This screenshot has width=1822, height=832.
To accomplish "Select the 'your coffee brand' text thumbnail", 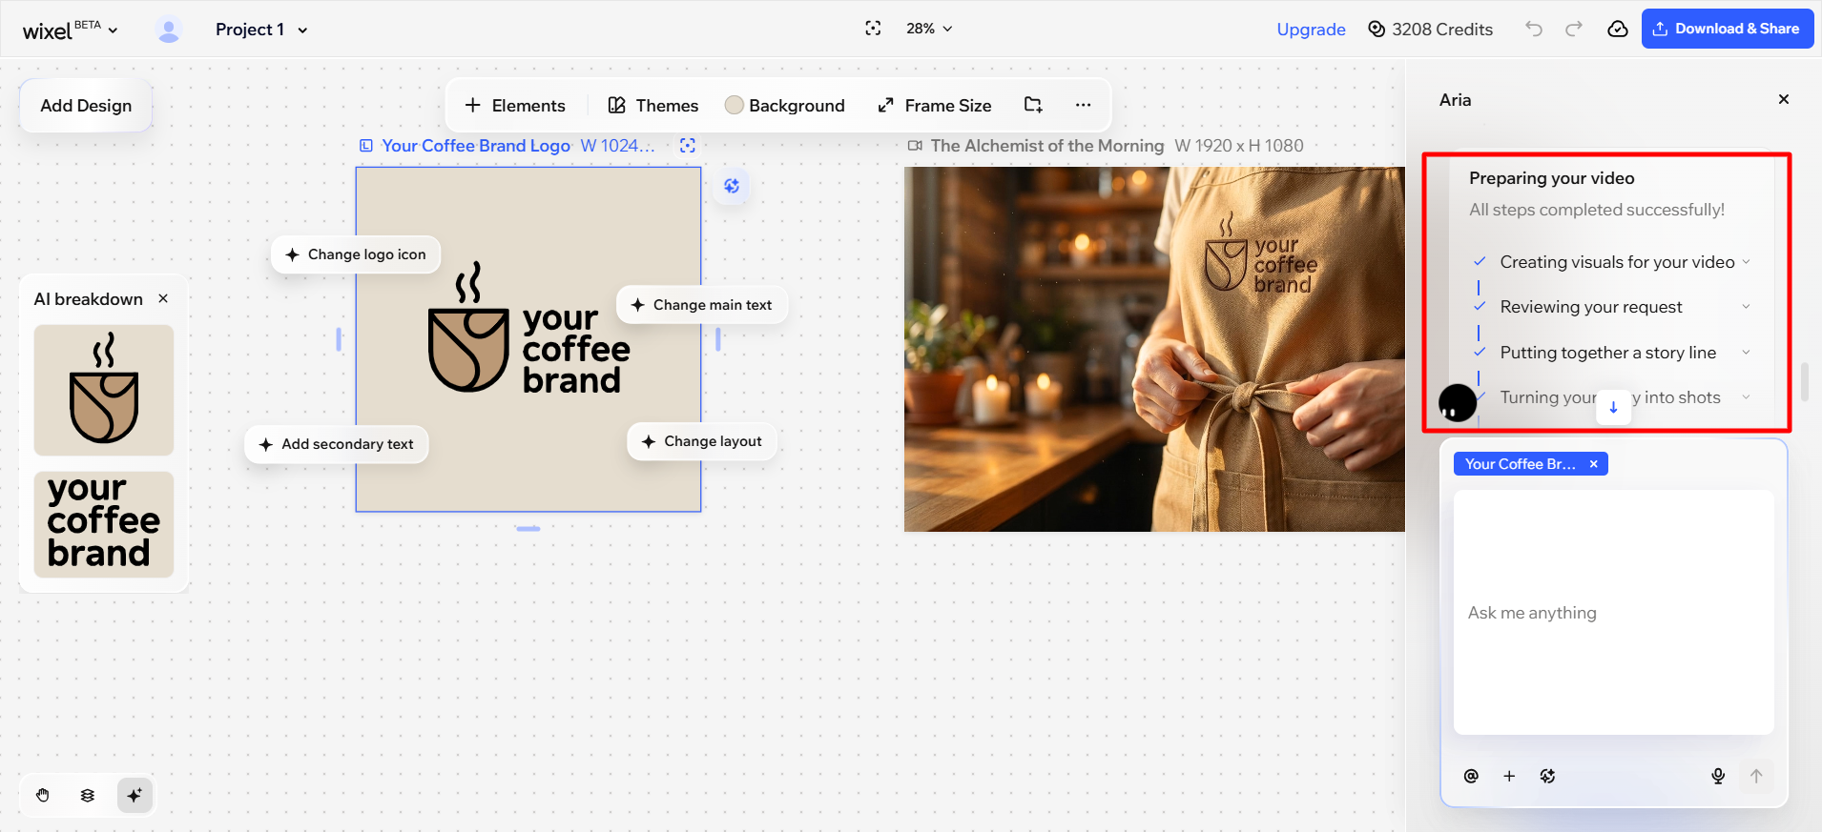I will (x=104, y=524).
